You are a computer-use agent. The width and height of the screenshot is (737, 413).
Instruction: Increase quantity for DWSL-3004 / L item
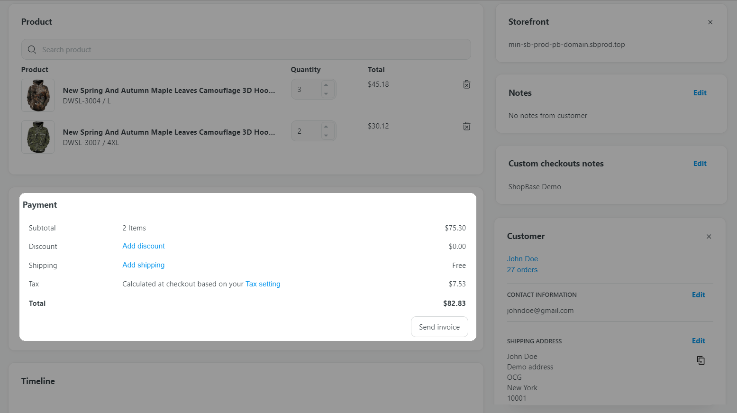tap(326, 85)
